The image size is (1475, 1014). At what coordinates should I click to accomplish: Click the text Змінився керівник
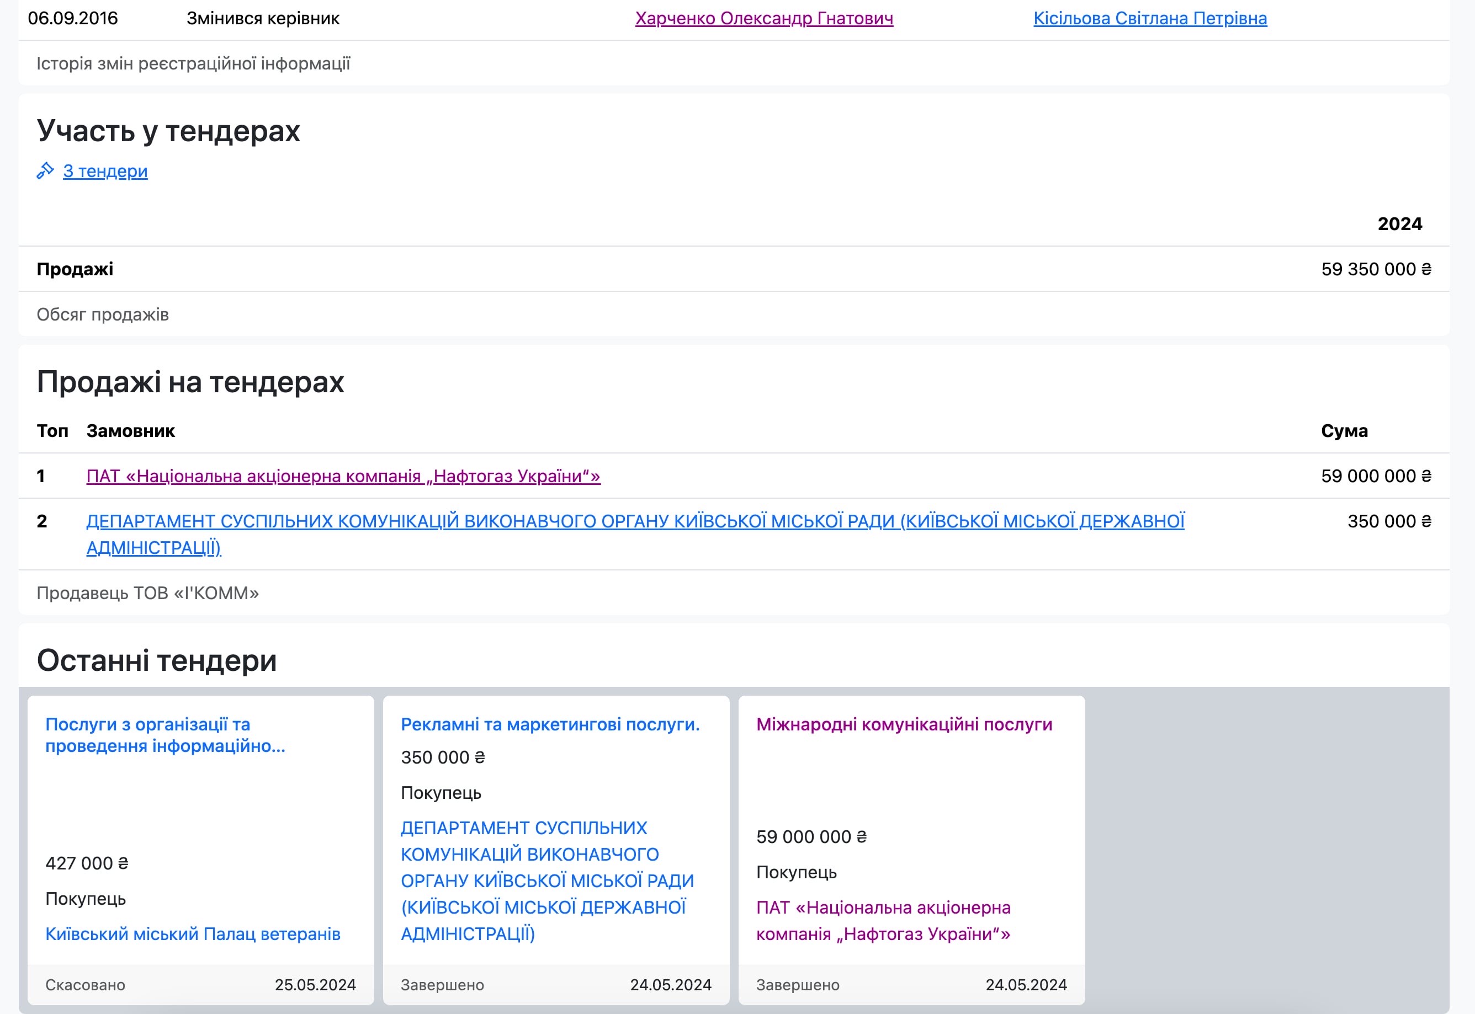[263, 18]
